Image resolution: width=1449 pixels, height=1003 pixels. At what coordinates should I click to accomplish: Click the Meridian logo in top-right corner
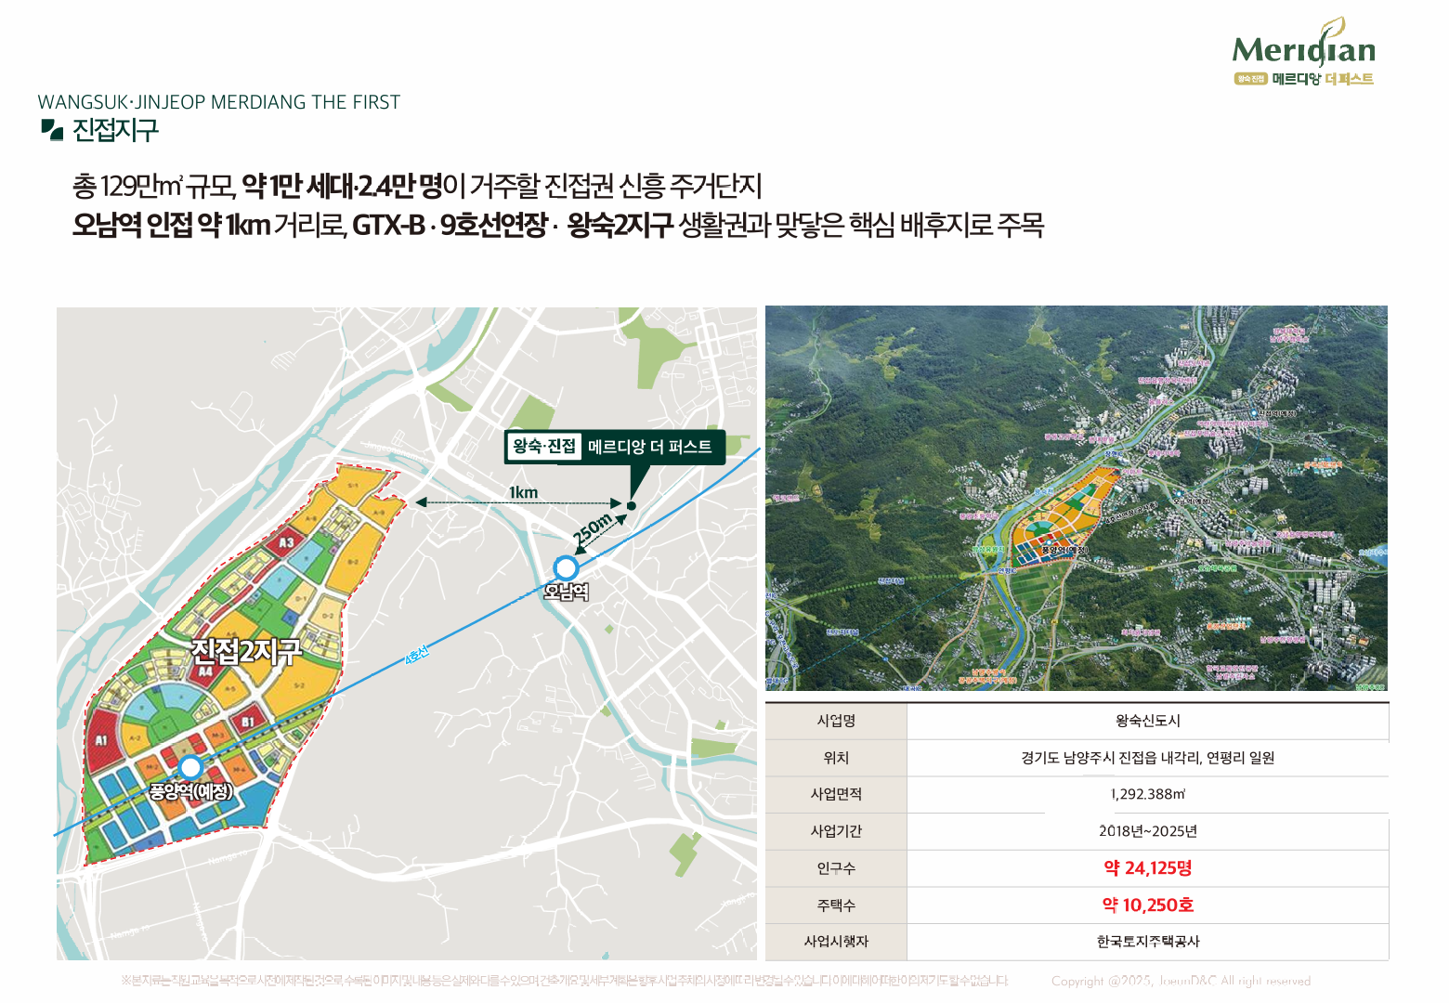click(1303, 53)
